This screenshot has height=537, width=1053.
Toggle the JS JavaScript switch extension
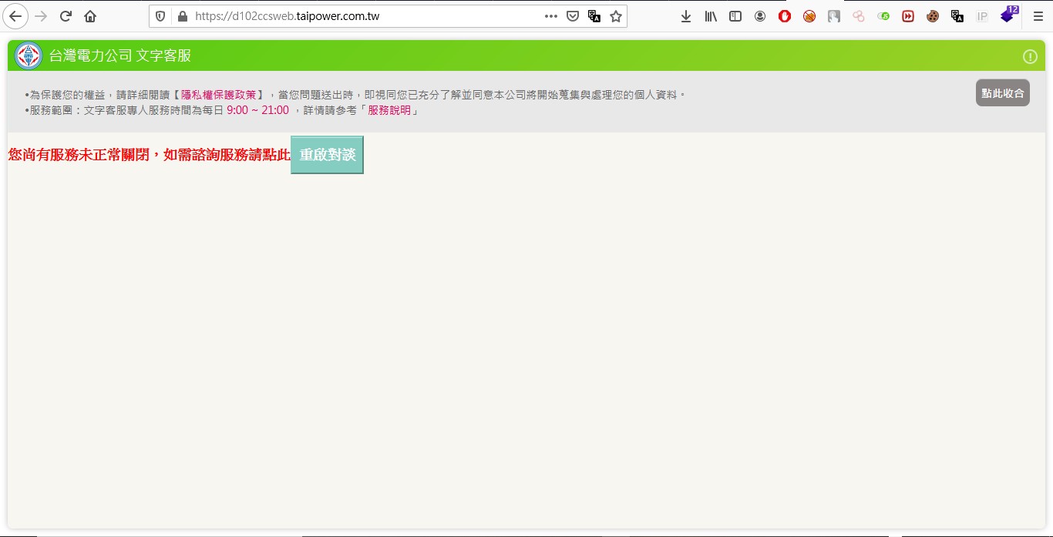883,16
